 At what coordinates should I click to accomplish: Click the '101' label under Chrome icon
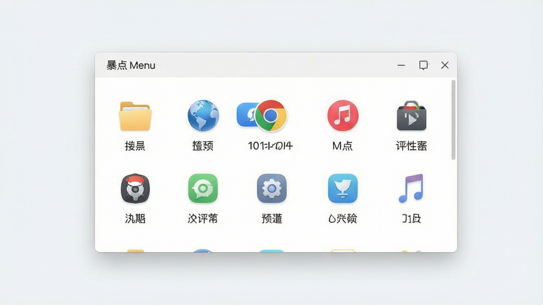click(x=270, y=146)
